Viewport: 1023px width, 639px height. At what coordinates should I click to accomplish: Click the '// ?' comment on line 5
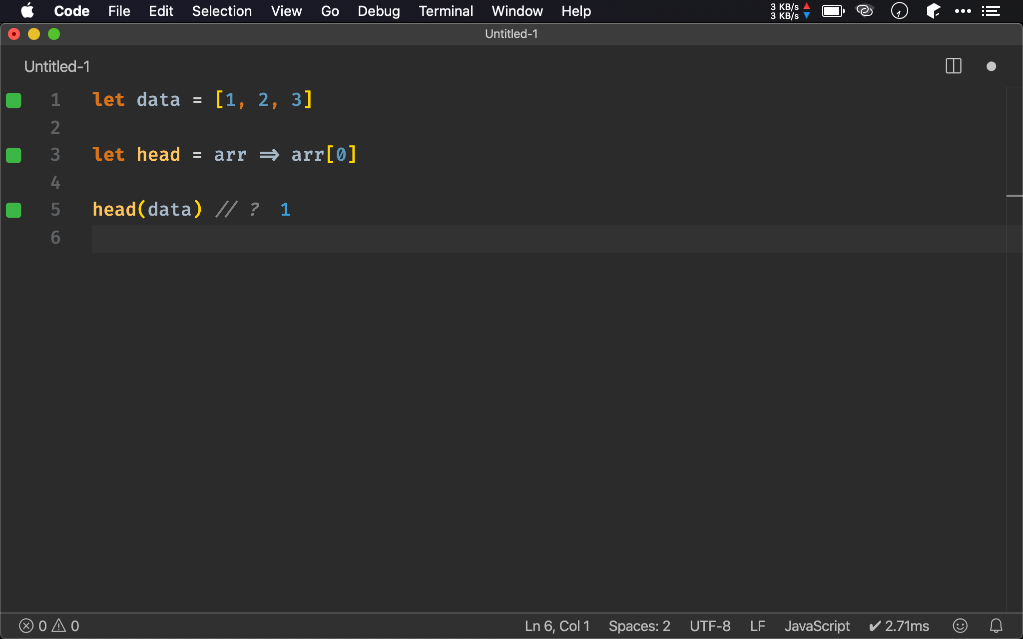click(237, 210)
